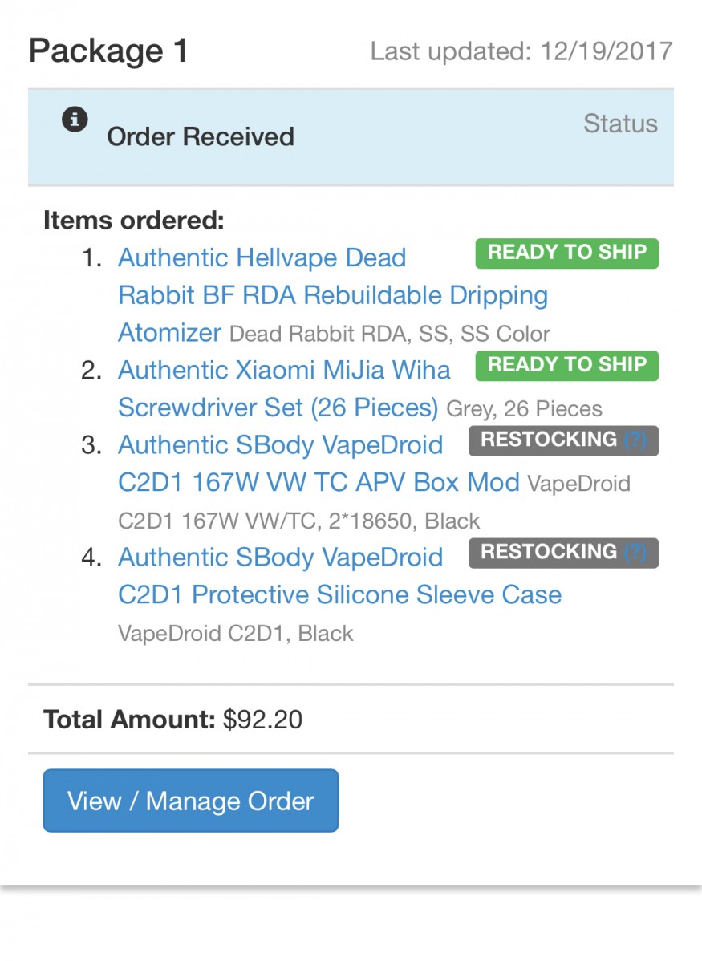702x961 pixels.
Task: Click the VapeDroid C2D1, Black variant text
Action: (x=235, y=634)
